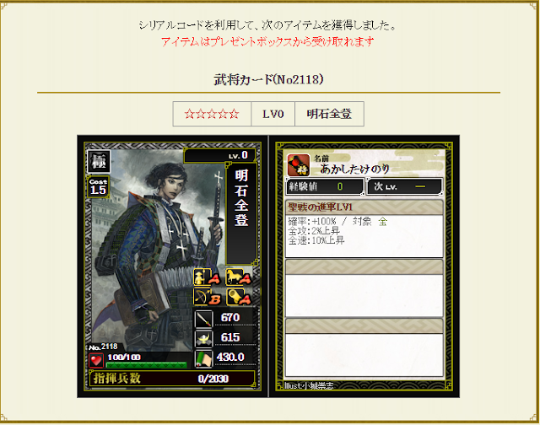Viewport: 540px width, 425px height.
Task: Click the LV0 level cell
Action: tap(273, 114)
